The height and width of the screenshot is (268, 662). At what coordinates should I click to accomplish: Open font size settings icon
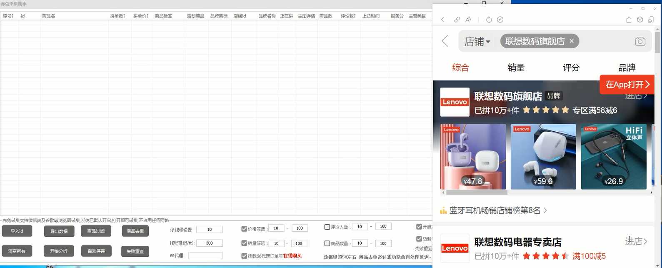coord(468,20)
